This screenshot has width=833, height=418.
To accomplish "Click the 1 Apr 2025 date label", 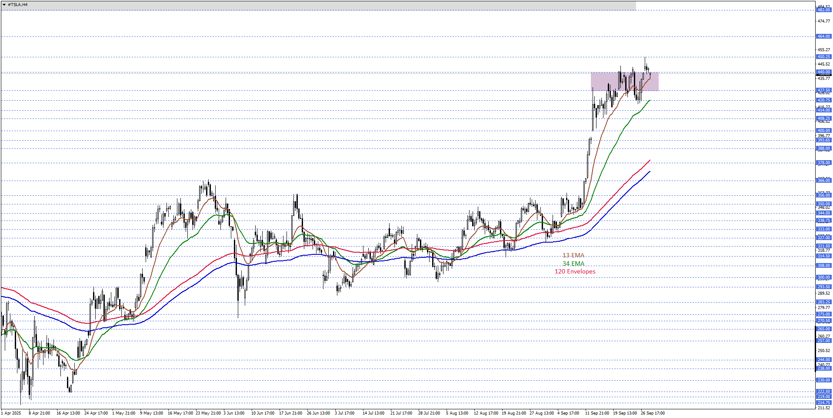I will (x=11, y=413).
